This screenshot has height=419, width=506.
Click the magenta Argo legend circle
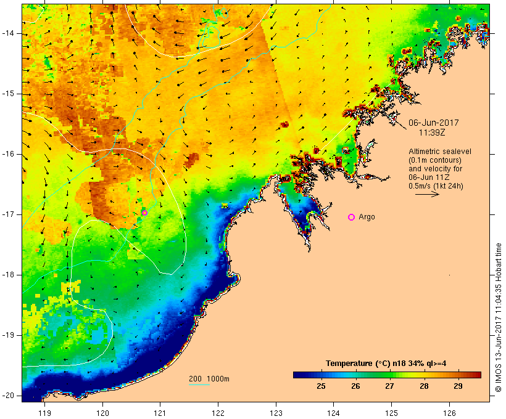tap(352, 218)
